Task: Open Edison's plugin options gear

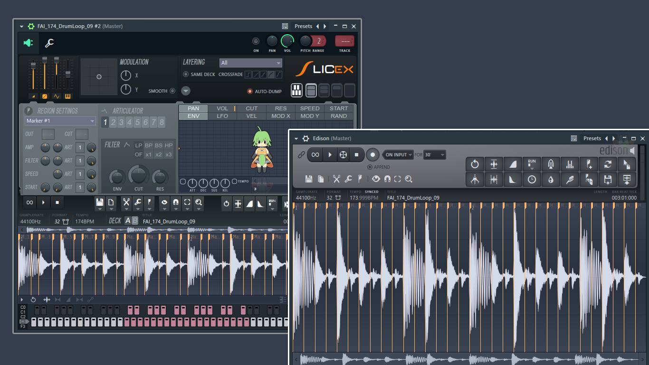Action: [306, 138]
